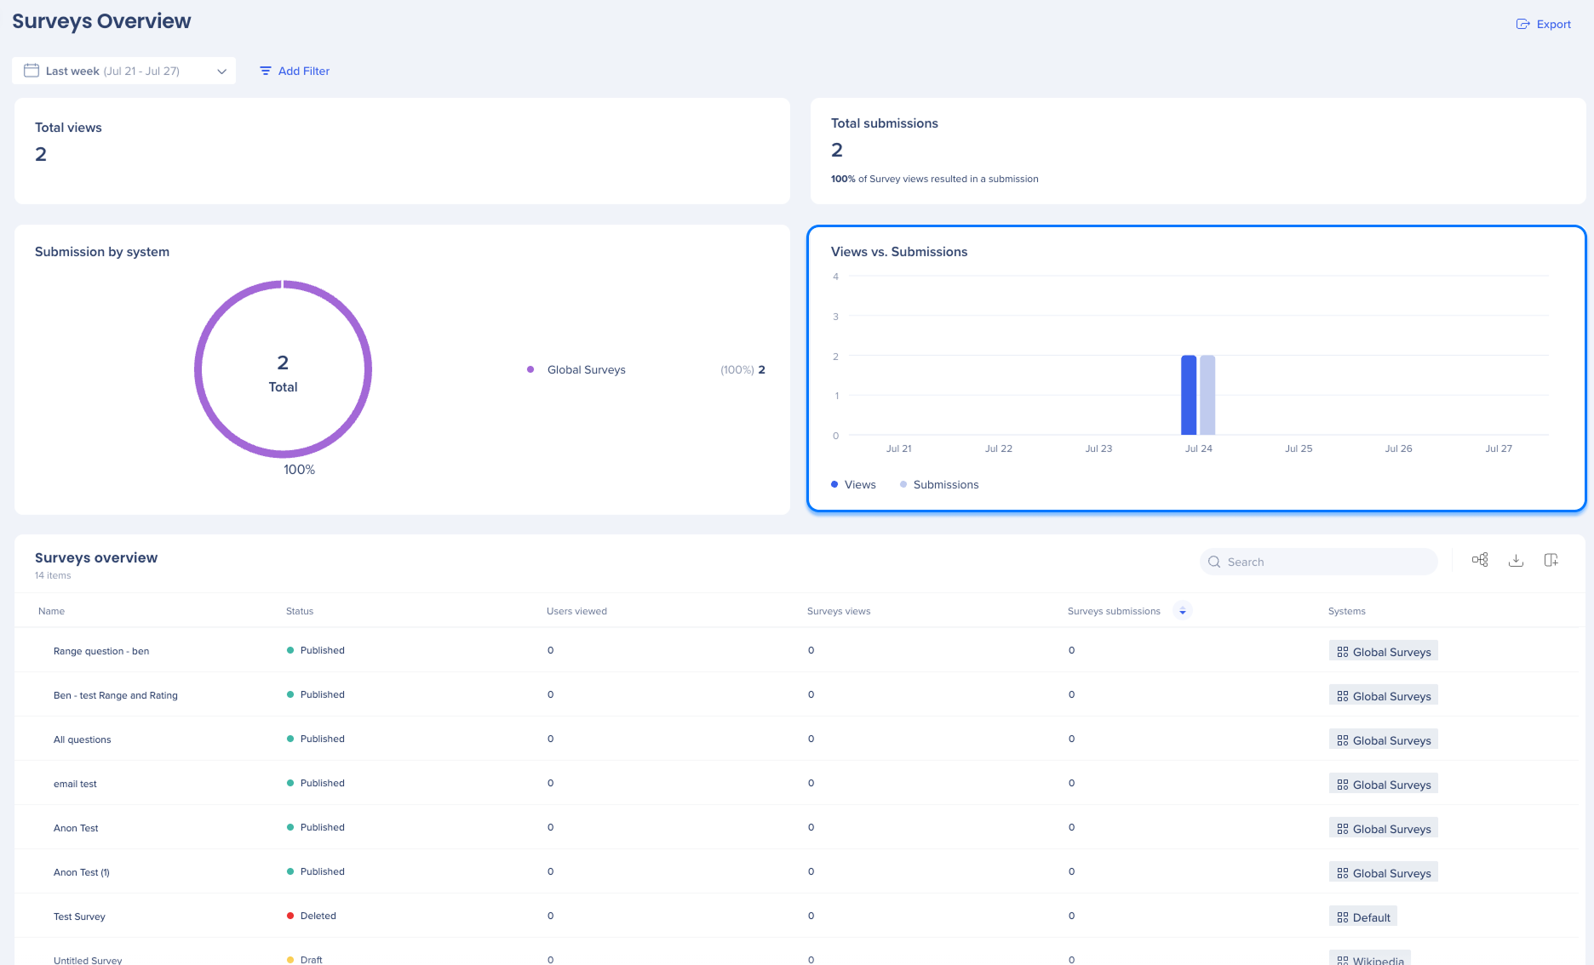Click the Export icon button

click(x=1543, y=24)
